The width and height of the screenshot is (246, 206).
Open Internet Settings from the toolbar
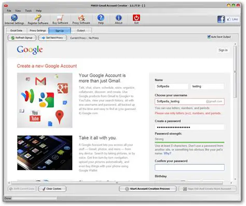point(14,19)
